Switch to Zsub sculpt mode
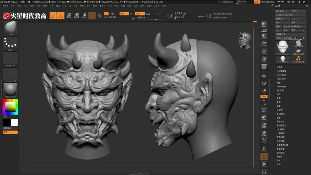 coord(148,14)
